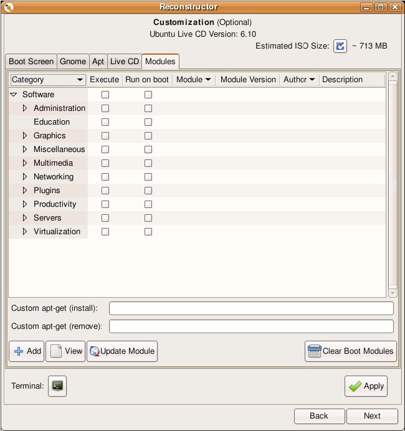Sort by the Module column header
Viewport: 405px width, 431px height.
tap(194, 80)
